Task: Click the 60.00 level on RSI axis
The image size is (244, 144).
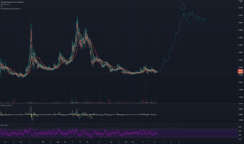Action: (240, 131)
